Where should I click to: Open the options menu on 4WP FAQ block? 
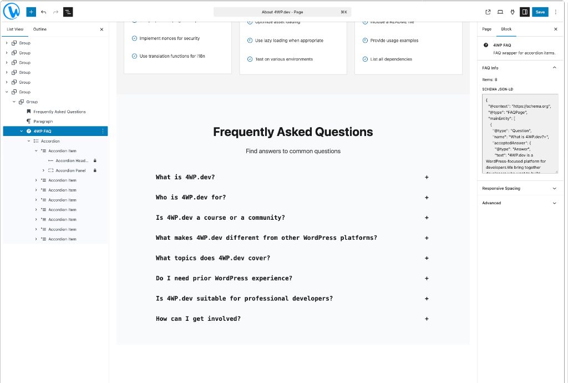tap(102, 130)
